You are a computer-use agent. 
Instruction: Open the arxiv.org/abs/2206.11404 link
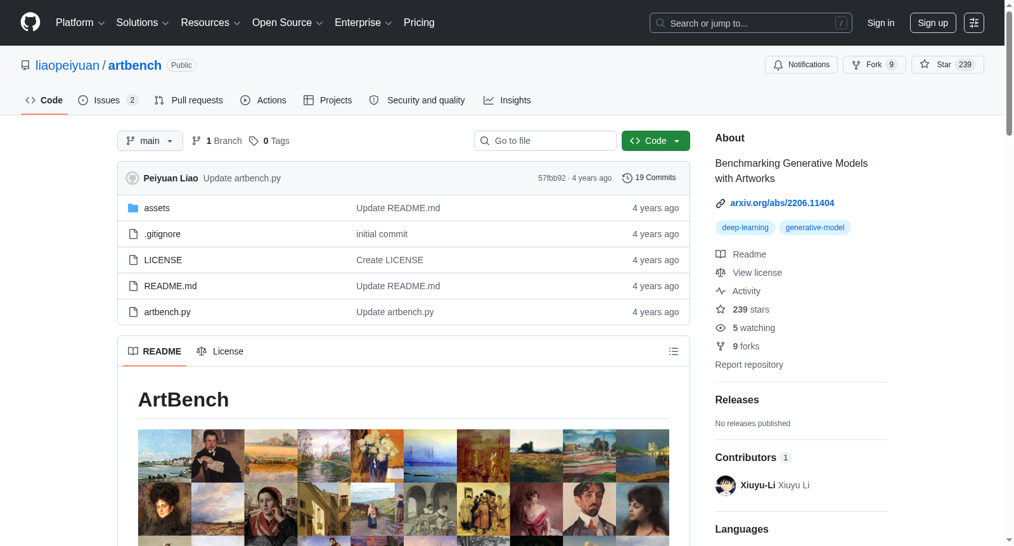[782, 203]
